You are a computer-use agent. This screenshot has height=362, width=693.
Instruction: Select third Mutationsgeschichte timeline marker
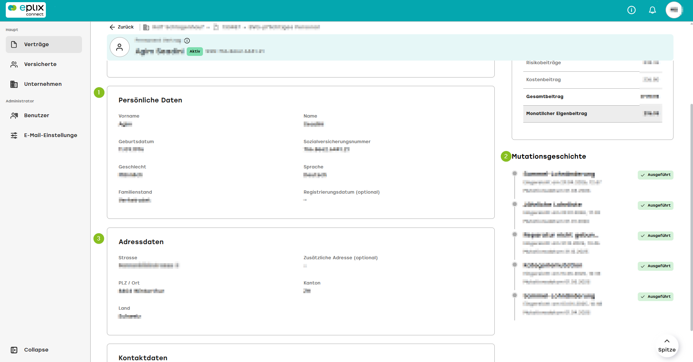(x=515, y=234)
